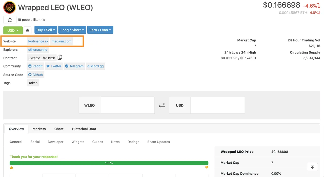Screen dimensions: 324x177
Task: Click the 24h range $0.165025 / $0.174601
Action: pos(238,58)
